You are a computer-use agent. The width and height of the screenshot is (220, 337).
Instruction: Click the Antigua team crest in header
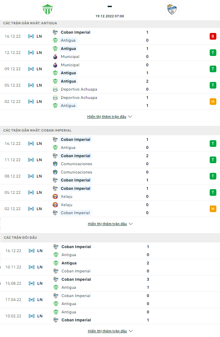pos(48,9)
